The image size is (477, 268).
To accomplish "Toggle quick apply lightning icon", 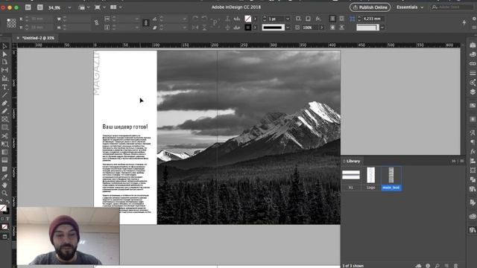I will (x=464, y=22).
